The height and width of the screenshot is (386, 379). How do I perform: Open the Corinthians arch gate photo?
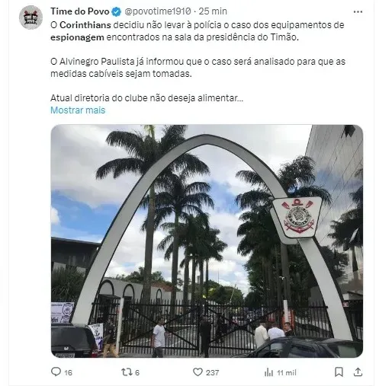pyautogui.click(x=207, y=241)
